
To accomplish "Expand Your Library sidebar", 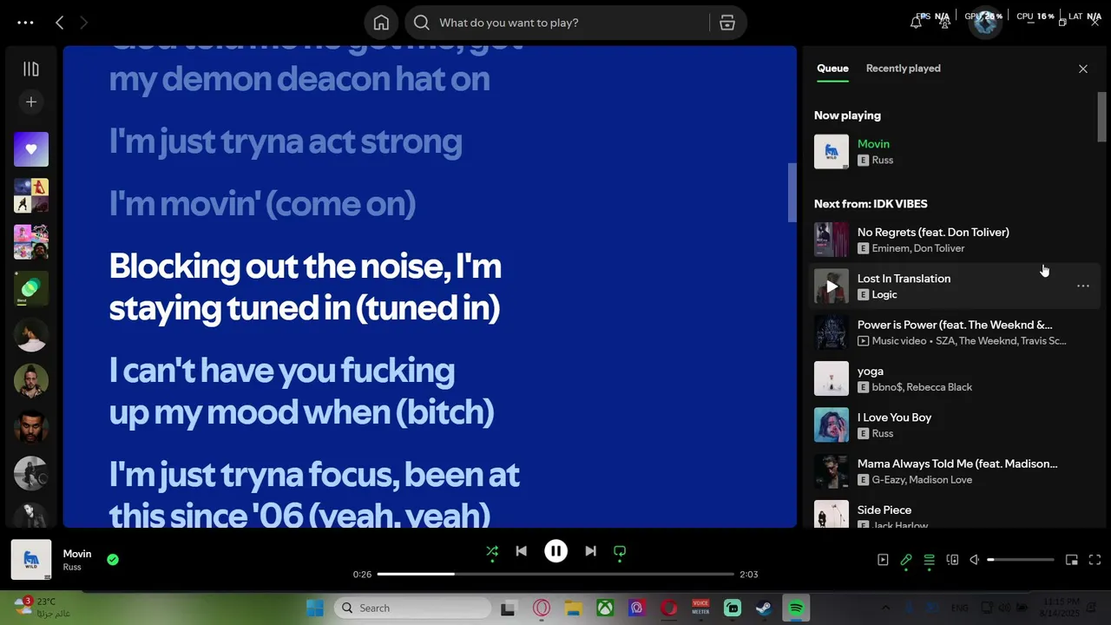I will click(30, 69).
